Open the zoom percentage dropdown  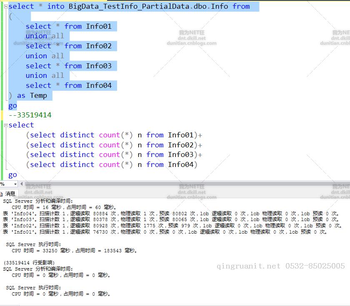(x=15, y=184)
